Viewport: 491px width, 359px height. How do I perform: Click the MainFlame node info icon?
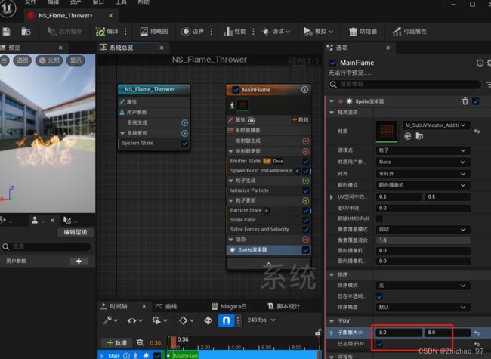pos(304,90)
